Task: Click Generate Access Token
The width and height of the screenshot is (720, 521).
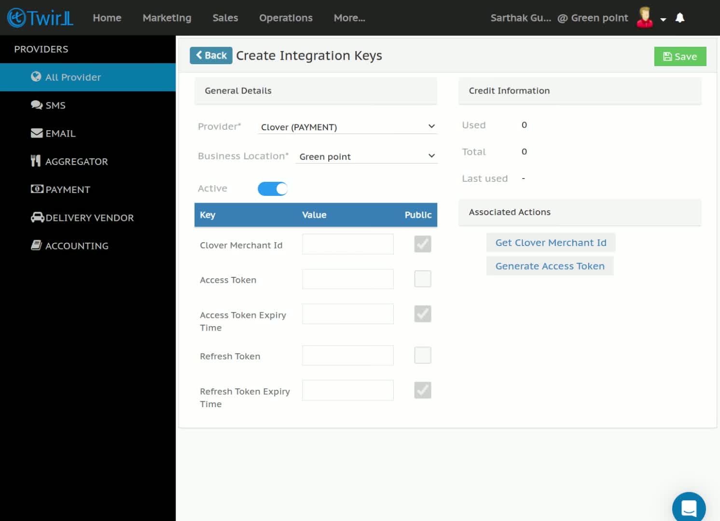Action: pos(550,266)
